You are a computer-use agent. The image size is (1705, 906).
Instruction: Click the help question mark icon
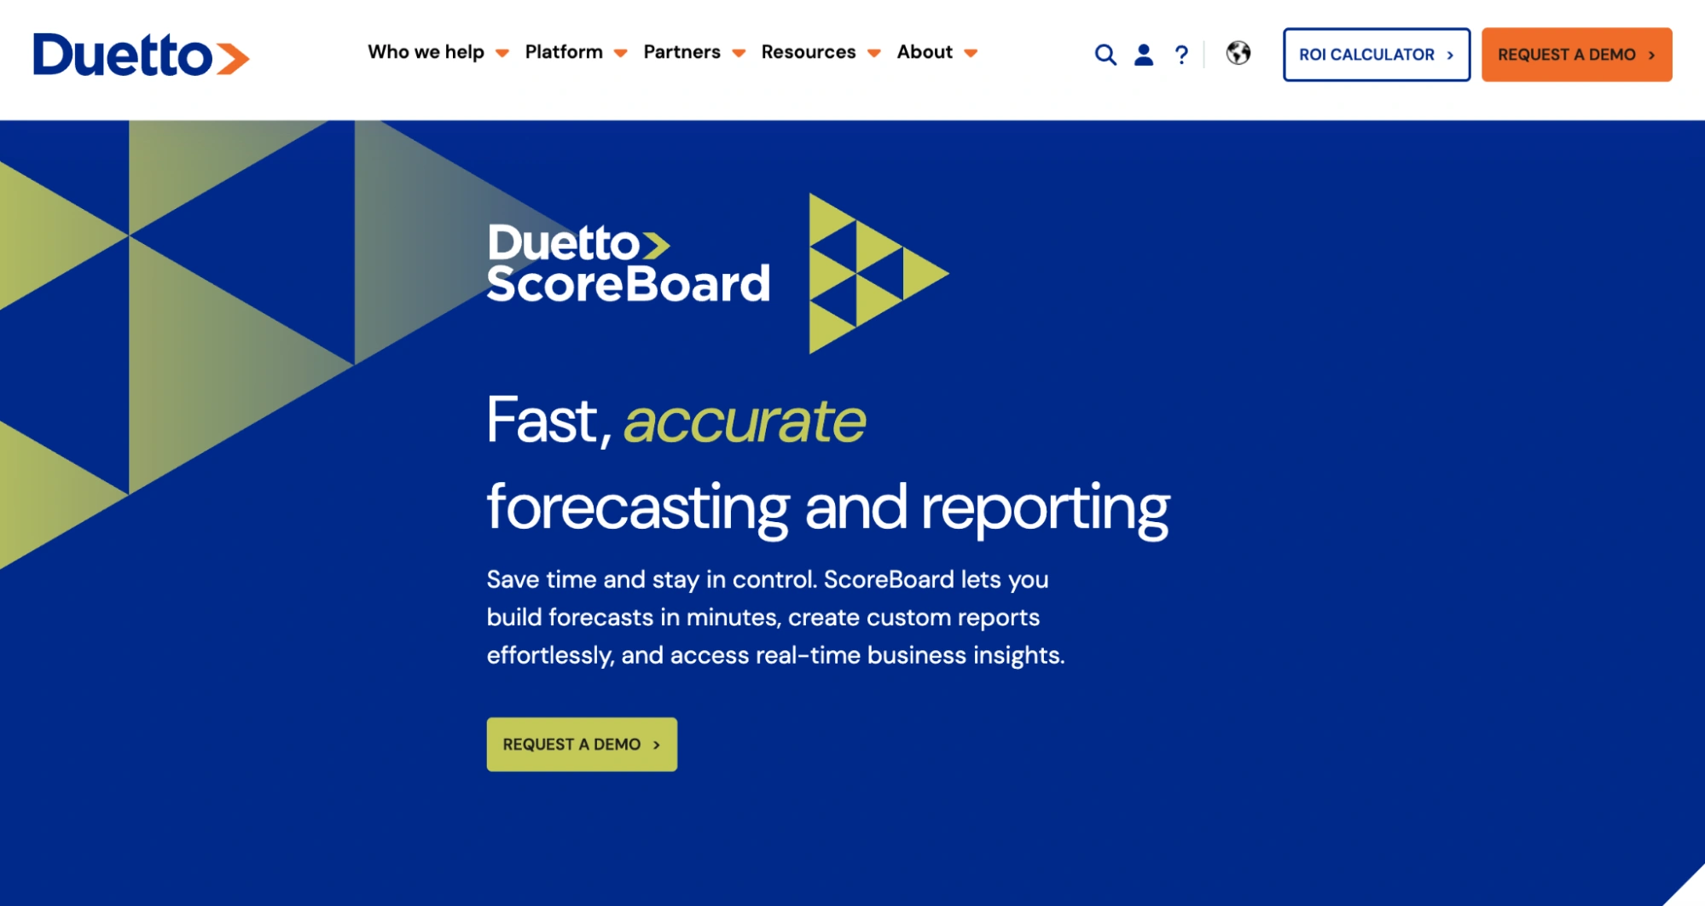pos(1181,54)
